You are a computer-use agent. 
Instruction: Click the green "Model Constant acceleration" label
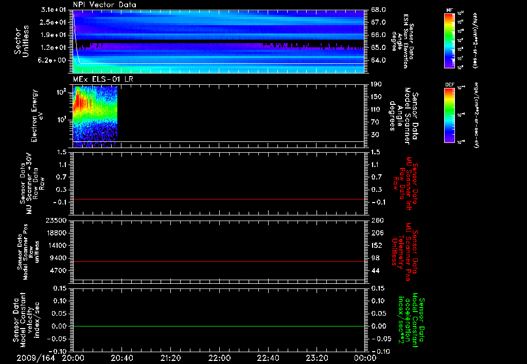pos(411,320)
